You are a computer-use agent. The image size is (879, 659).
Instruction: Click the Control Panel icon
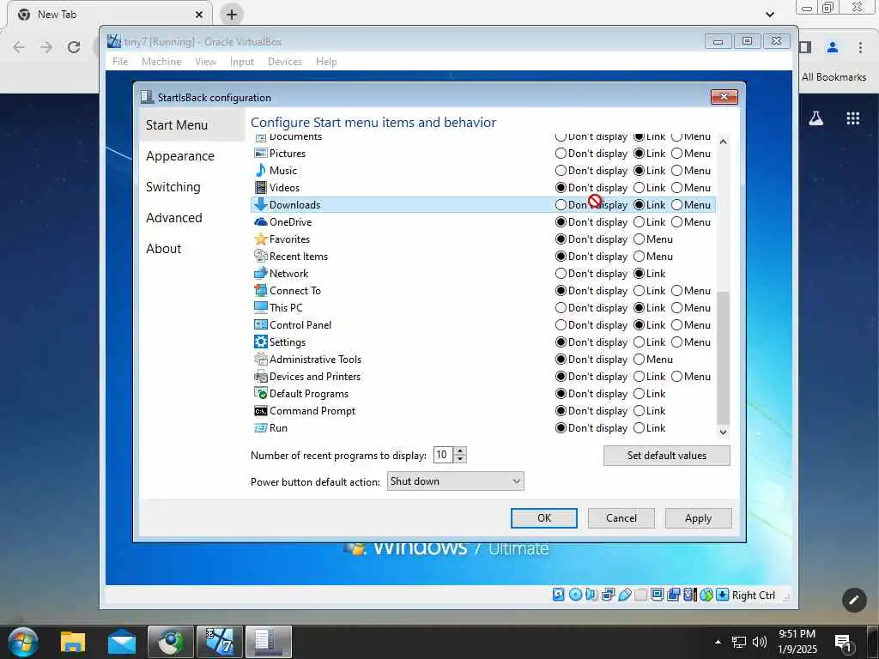261,325
